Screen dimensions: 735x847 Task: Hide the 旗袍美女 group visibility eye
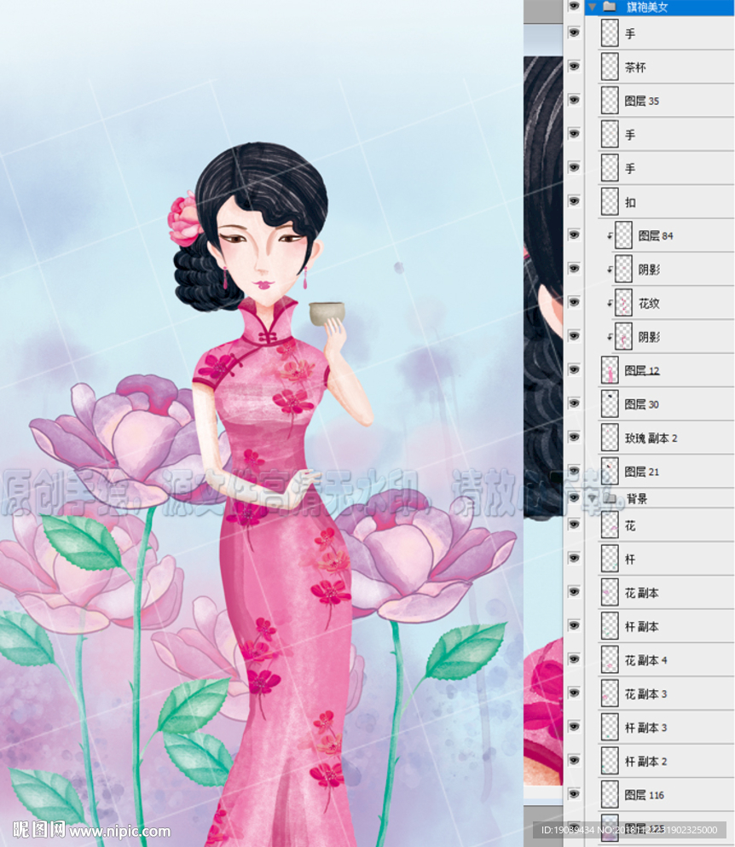(x=574, y=6)
